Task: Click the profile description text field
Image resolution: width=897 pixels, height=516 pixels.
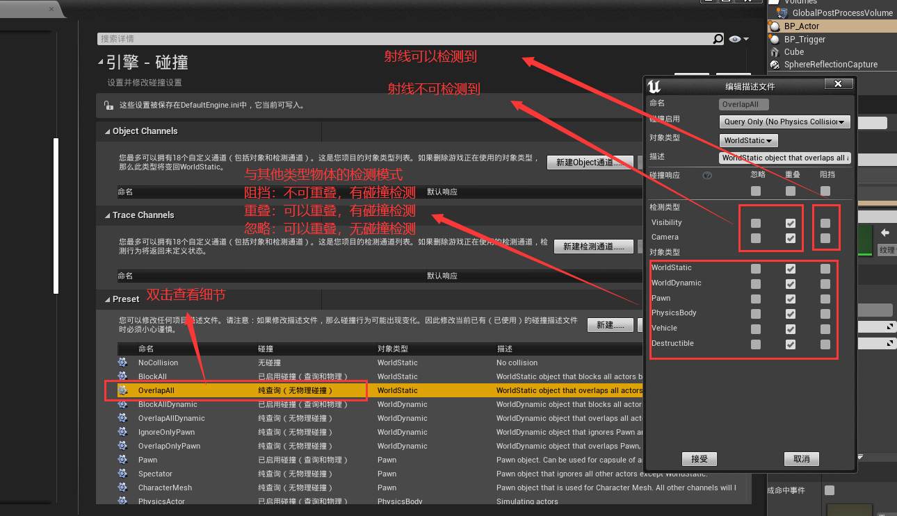Action: pyautogui.click(x=784, y=158)
